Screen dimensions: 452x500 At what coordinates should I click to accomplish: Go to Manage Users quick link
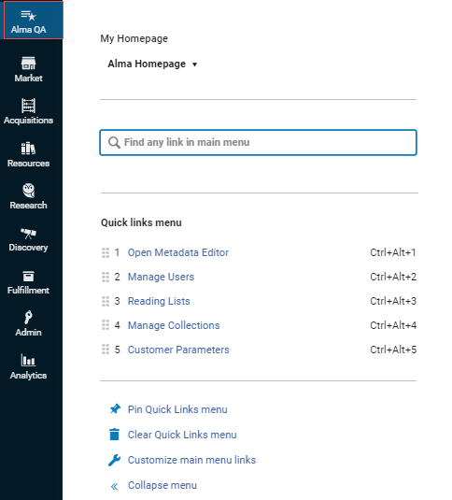tap(161, 277)
